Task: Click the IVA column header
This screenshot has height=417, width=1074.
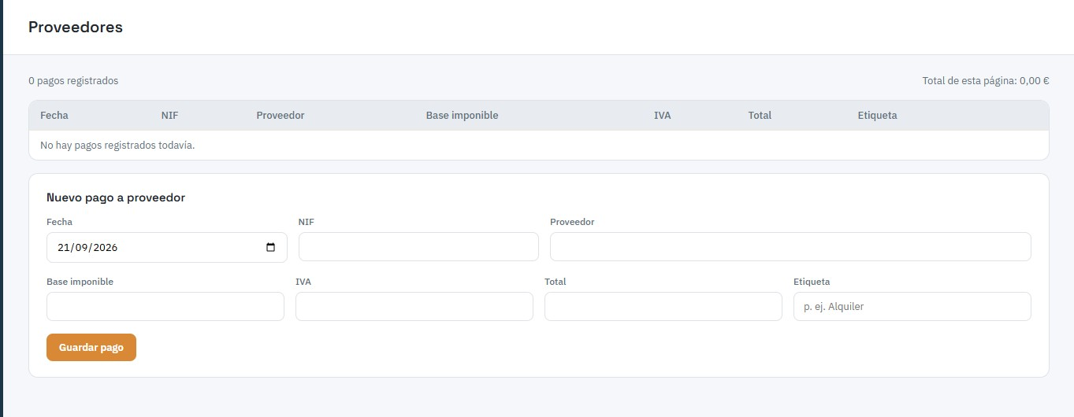Action: point(663,115)
